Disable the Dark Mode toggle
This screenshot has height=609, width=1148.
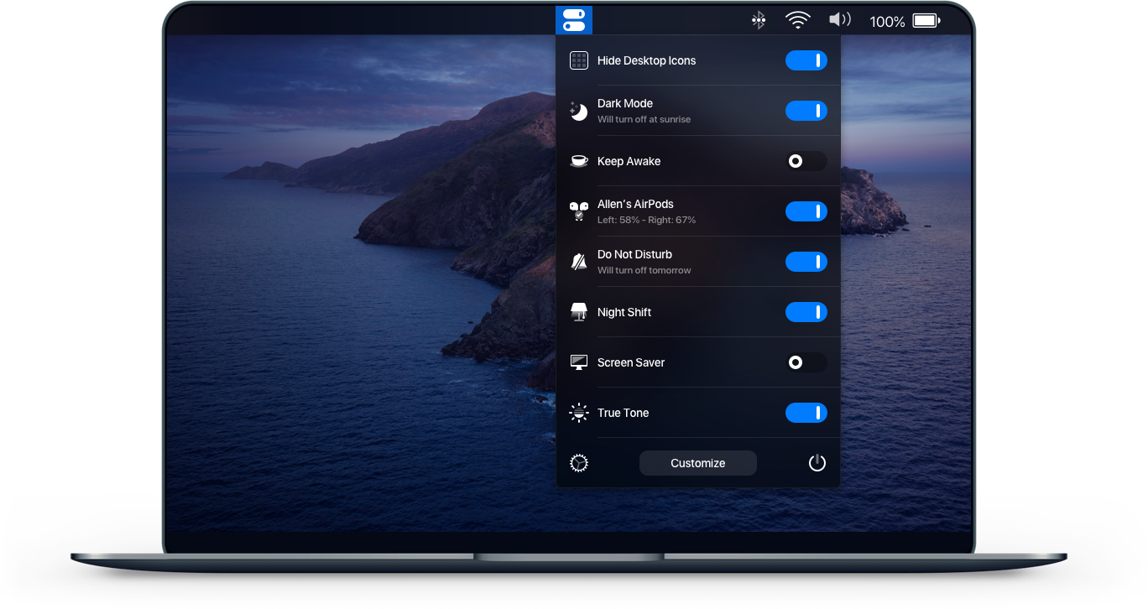coord(806,111)
